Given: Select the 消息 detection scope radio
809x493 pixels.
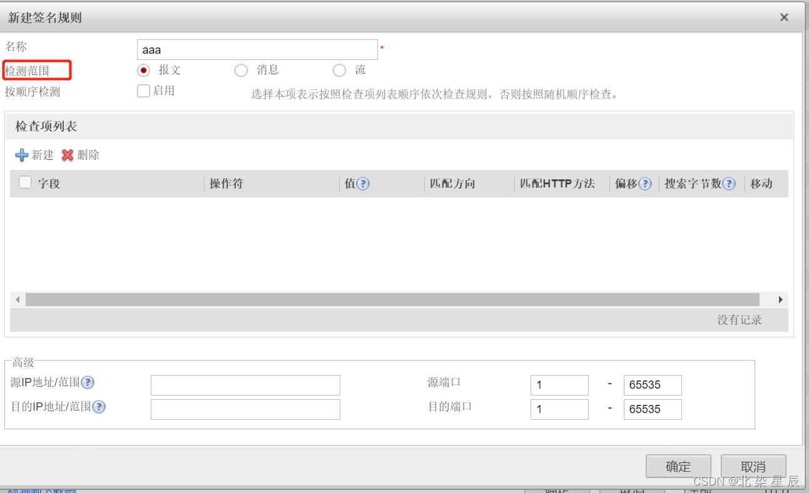Looking at the screenshot, I should point(241,71).
